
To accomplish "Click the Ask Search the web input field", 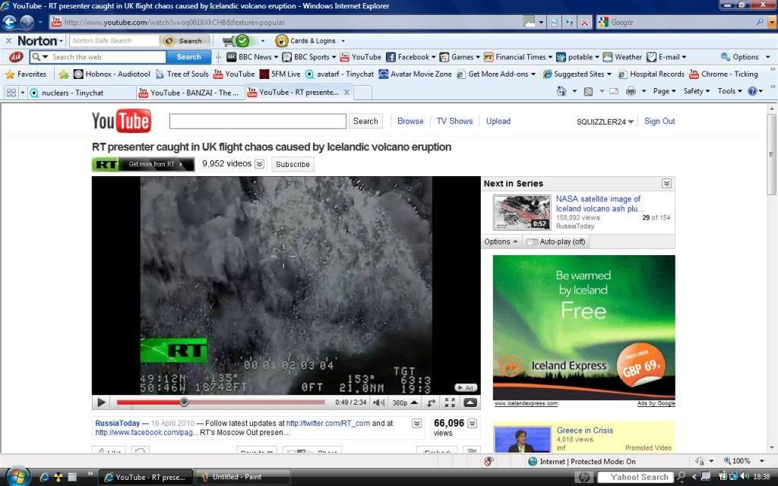I will pyautogui.click(x=108, y=57).
